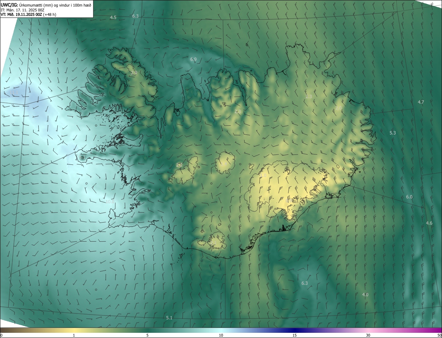
Task: Click the title 'Úrkomumætti (mm) og vindur í 100m hæð'
Action: tap(56, 4)
